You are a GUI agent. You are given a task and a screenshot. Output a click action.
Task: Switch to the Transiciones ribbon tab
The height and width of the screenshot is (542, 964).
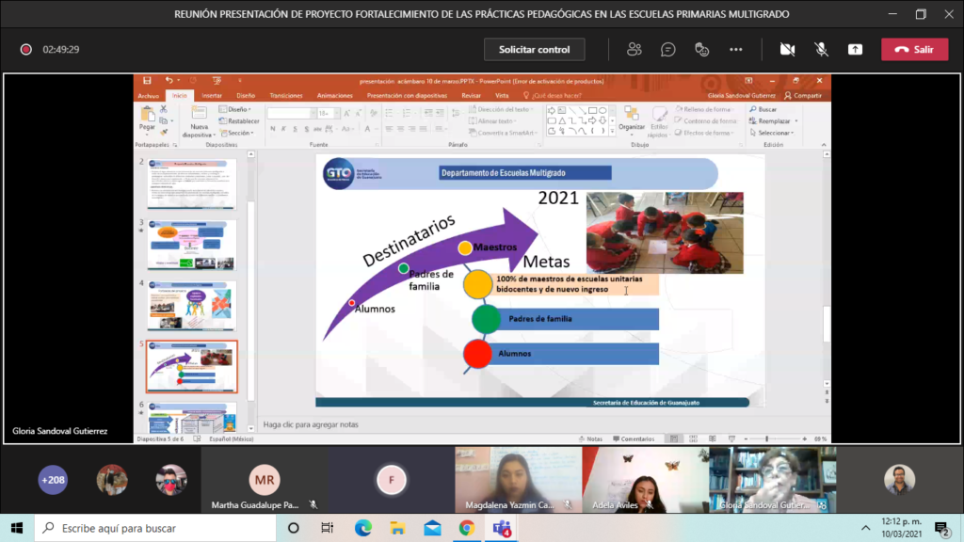[285, 95]
